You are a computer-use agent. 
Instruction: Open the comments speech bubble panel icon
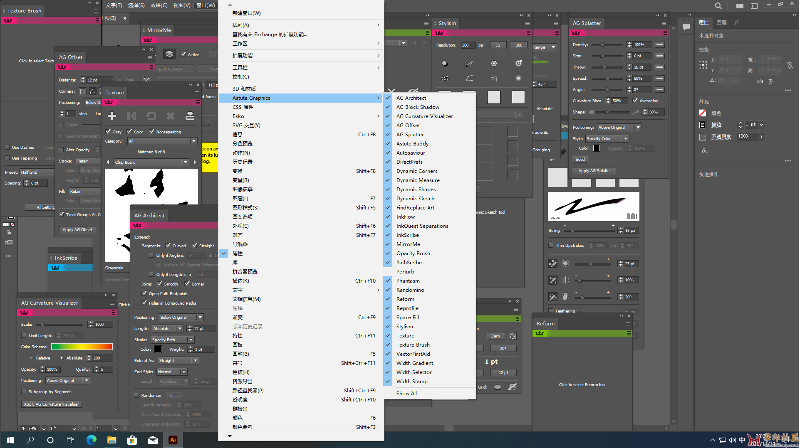coord(686,27)
